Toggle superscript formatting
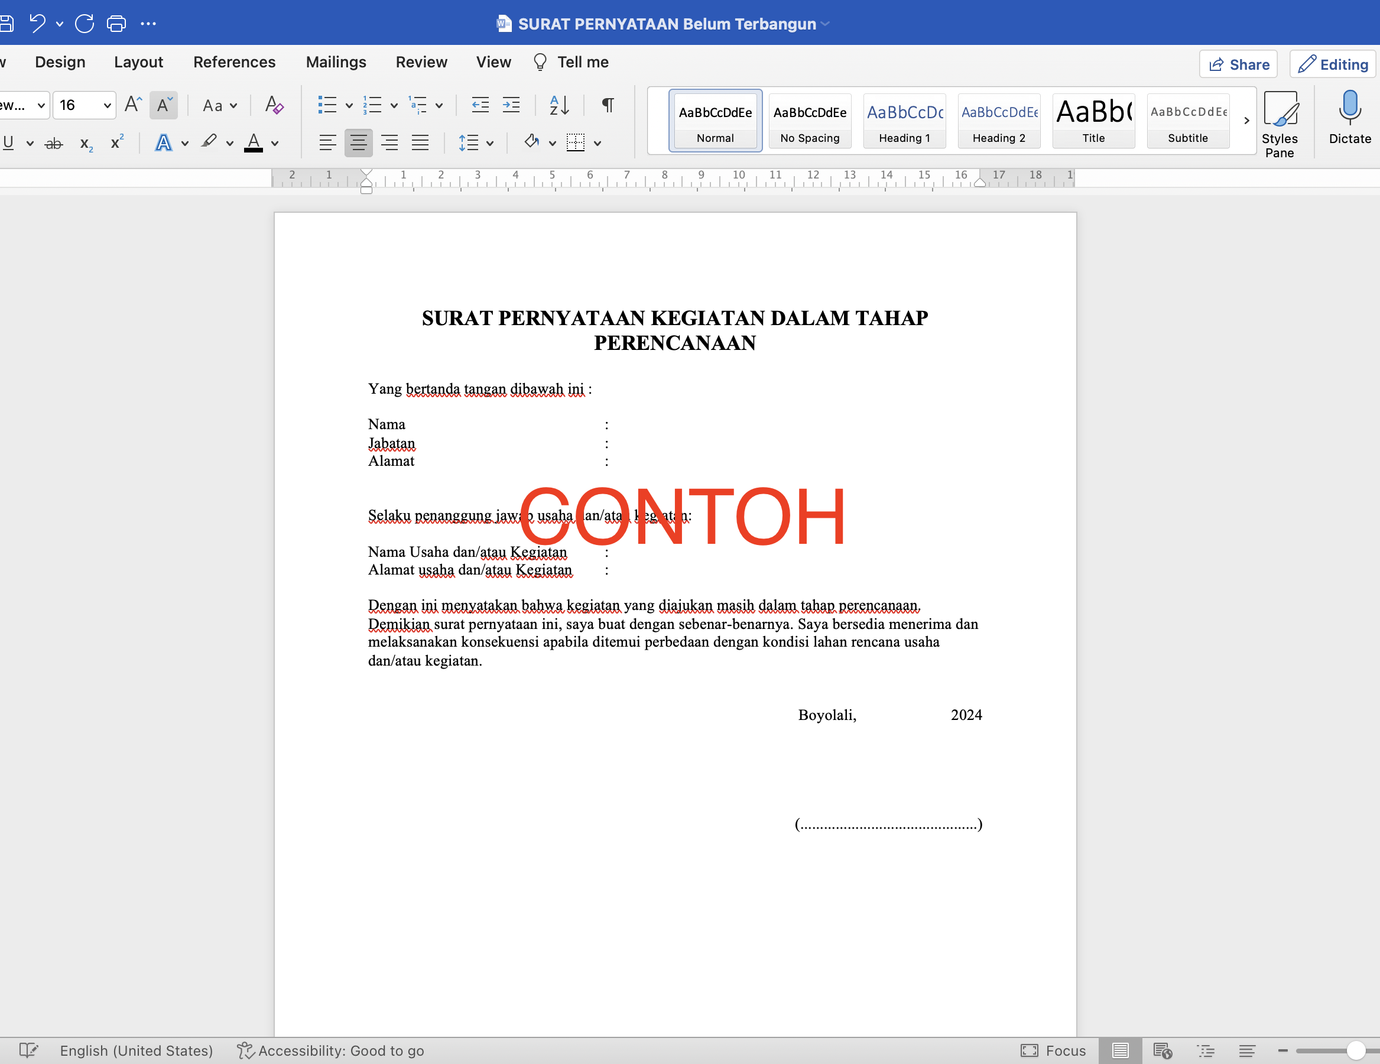Screen dimensions: 1380x1064 click(117, 142)
